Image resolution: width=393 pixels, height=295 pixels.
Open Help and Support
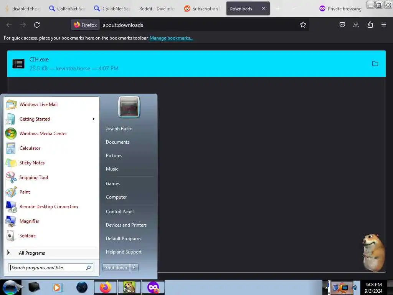pos(124,252)
